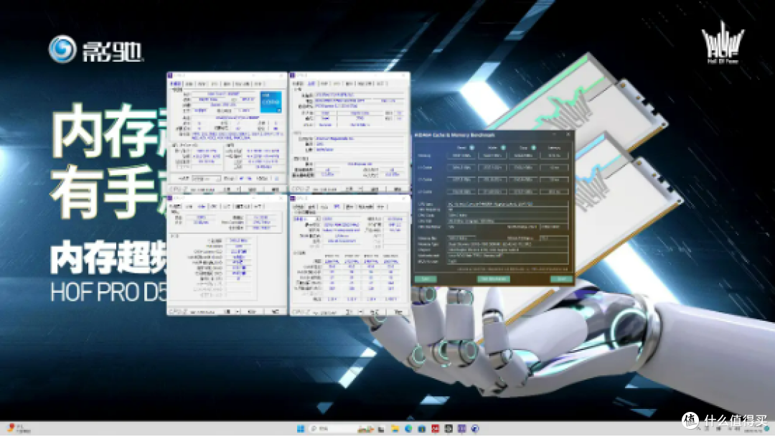Image resolution: width=775 pixels, height=437 pixels.
Task: Click the processor name field in CPU-Z
Action: [223, 94]
